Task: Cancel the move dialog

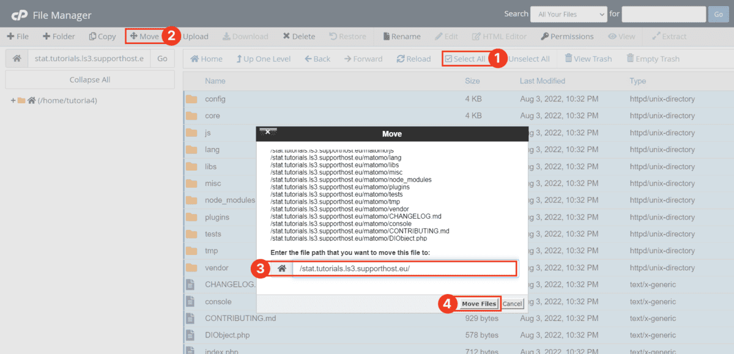Action: coord(512,303)
